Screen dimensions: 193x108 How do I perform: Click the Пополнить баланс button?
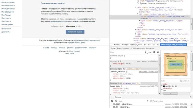point(75,32)
